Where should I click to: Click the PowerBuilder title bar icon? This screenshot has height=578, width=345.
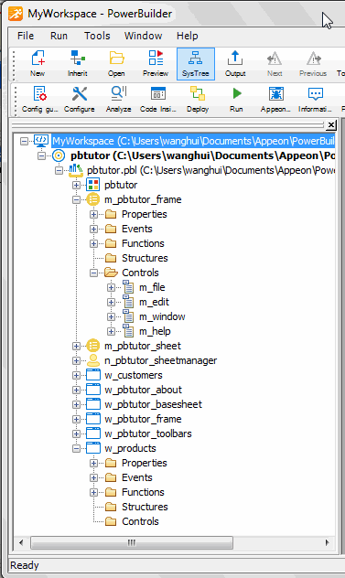16,14
